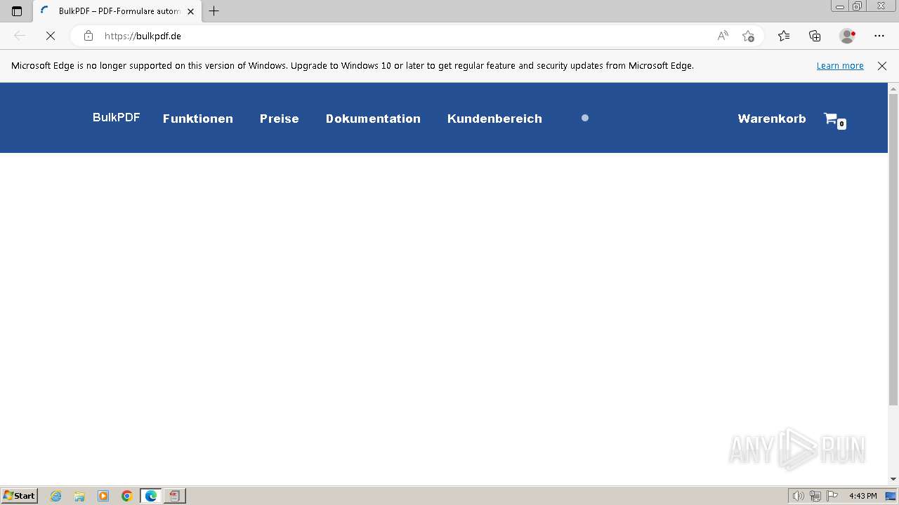Open Edge Settings and more menu
Viewport: 899px width, 505px height.
click(879, 36)
